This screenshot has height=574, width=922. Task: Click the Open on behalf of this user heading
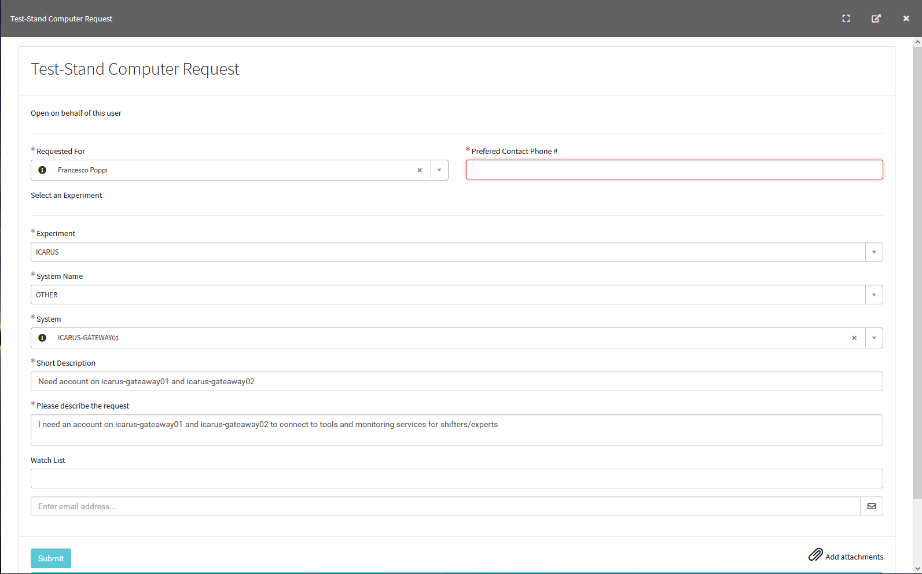[76, 113]
